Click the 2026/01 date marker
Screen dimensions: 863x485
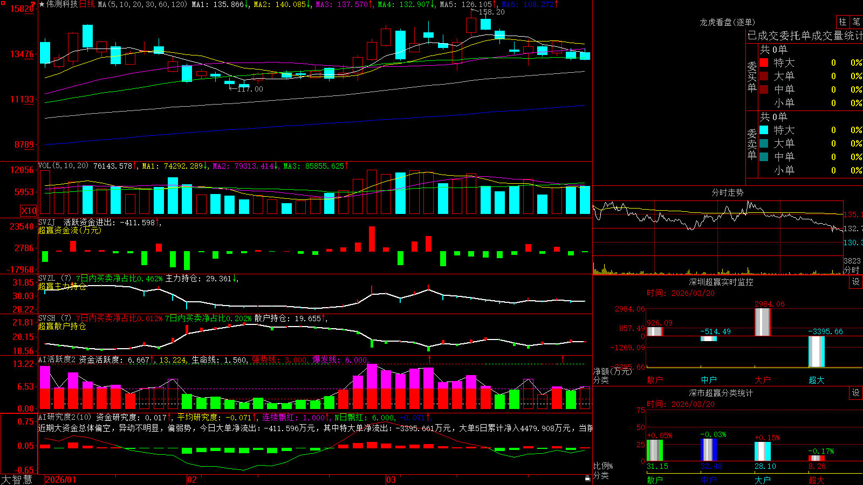61,480
